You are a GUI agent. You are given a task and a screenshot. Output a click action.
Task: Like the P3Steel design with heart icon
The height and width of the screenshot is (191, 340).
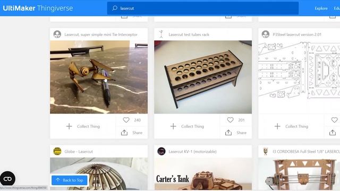[334, 120]
